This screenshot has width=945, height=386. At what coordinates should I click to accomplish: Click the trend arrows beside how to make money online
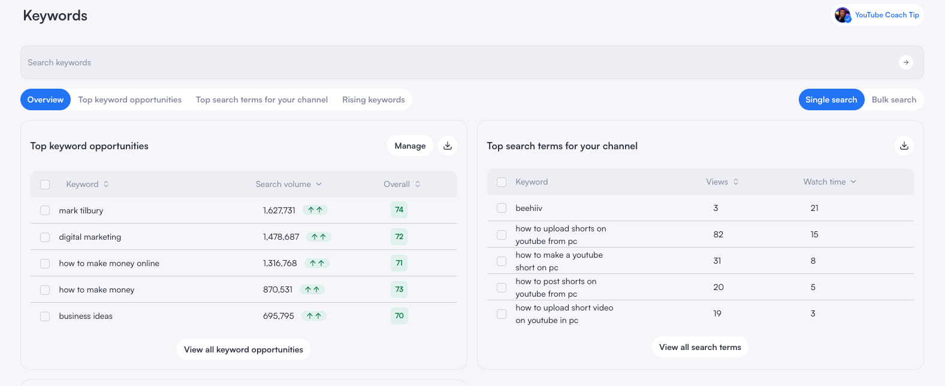click(x=317, y=263)
